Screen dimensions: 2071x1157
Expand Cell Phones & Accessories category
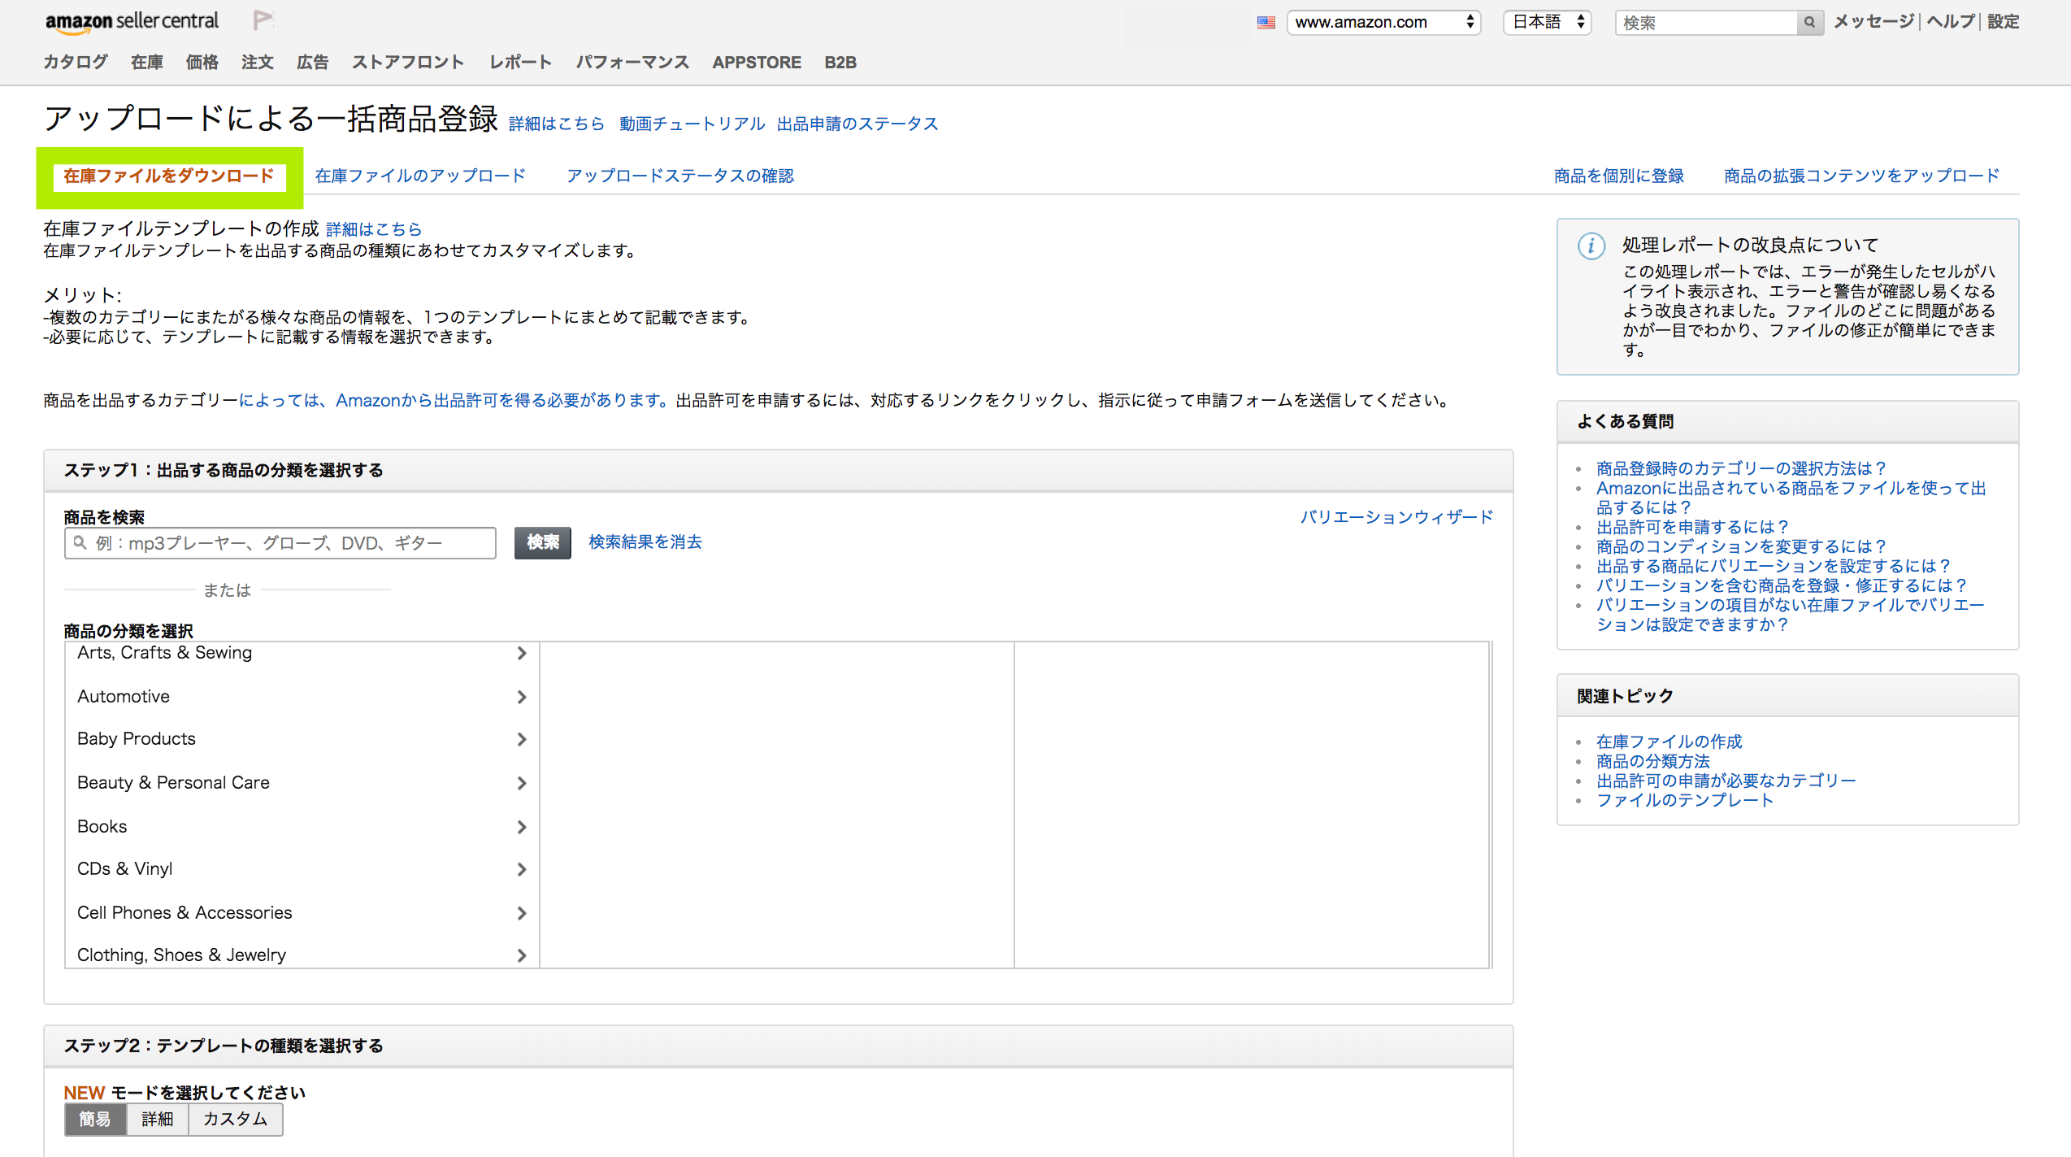[522, 914]
